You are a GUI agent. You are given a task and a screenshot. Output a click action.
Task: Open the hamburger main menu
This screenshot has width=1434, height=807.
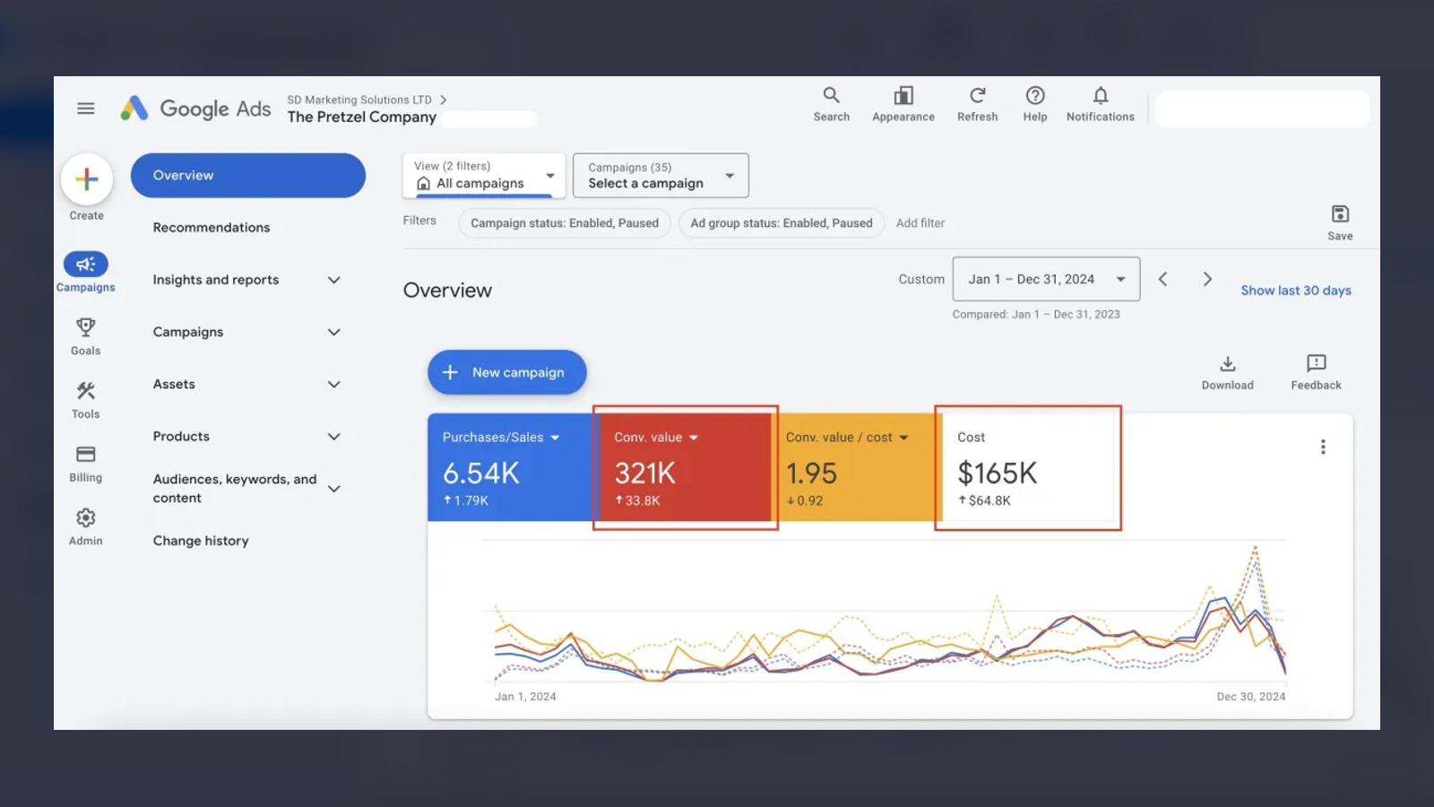pos(86,108)
